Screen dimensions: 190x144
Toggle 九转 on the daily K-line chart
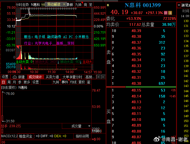(56, 82)
